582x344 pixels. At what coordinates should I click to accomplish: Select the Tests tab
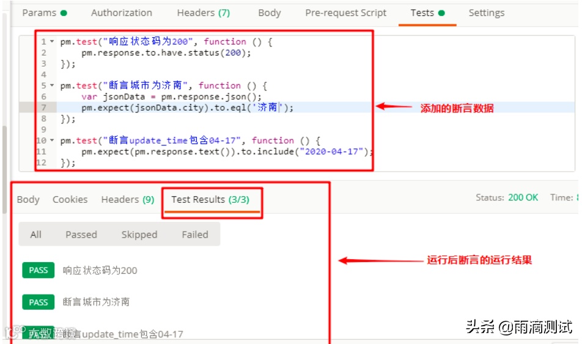click(427, 13)
